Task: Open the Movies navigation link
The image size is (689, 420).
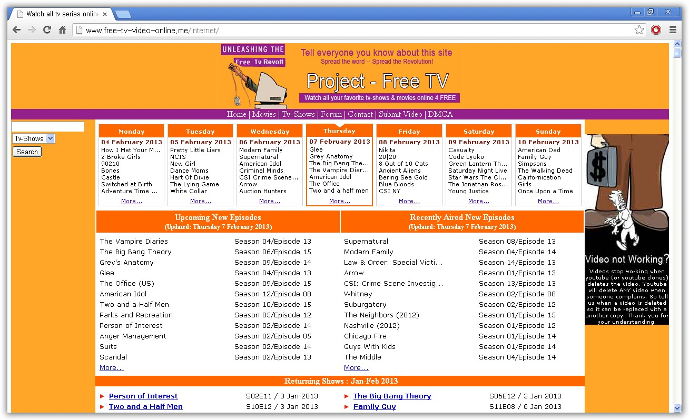Action: [x=264, y=114]
